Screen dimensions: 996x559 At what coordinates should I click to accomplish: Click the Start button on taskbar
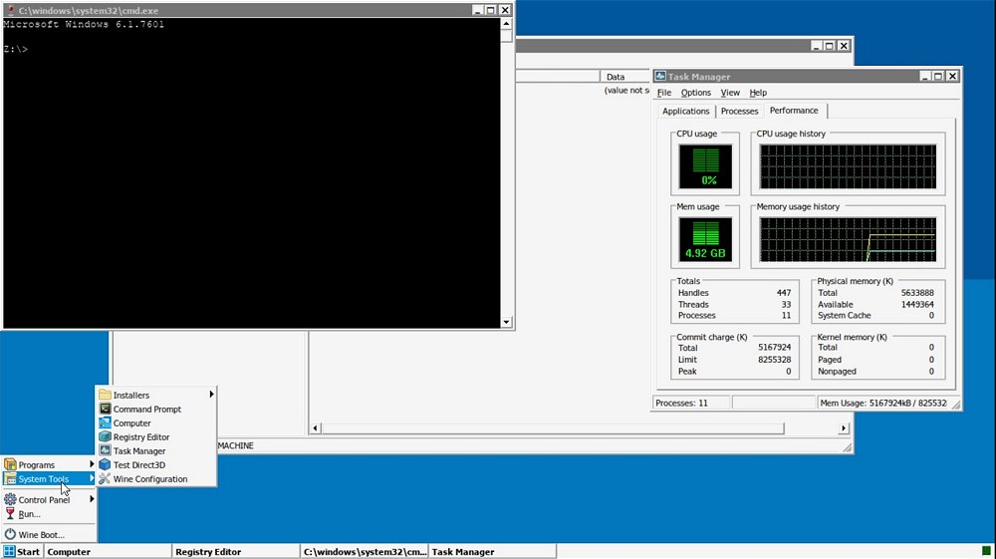[22, 552]
